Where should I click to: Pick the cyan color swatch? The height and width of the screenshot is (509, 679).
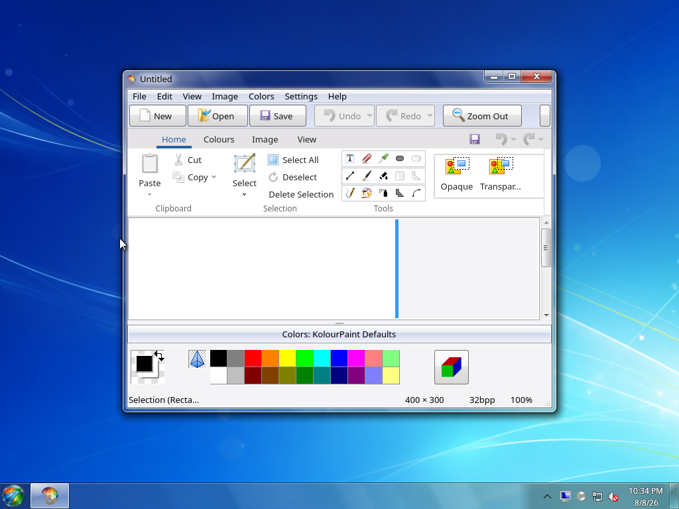point(322,359)
